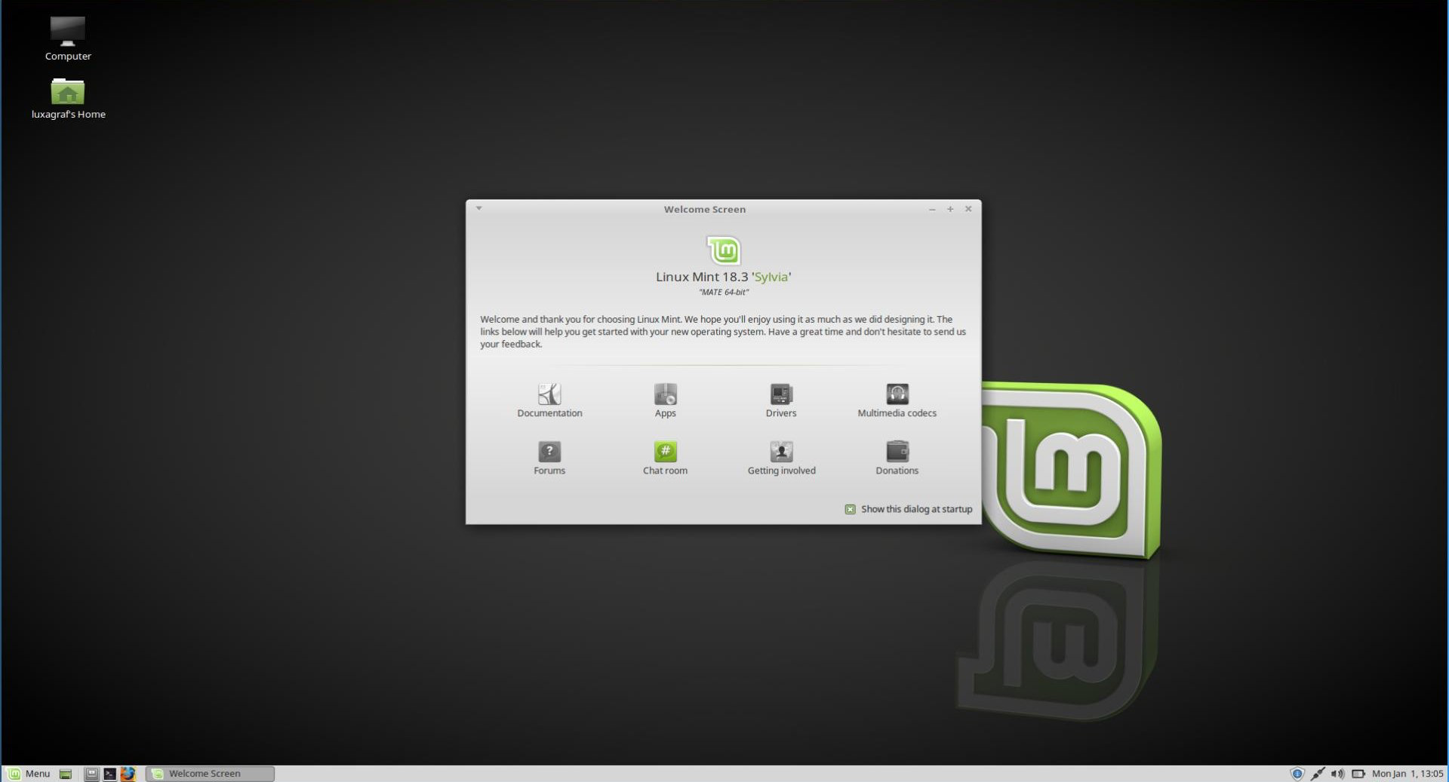Open the Computer desktop icon
This screenshot has width=1449, height=782.
coord(68,31)
